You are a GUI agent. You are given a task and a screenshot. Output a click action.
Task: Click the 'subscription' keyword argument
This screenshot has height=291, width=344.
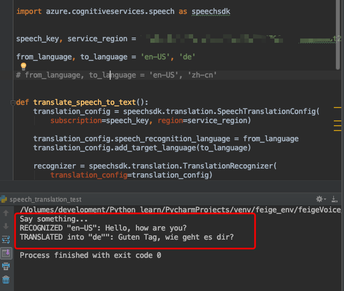point(76,120)
